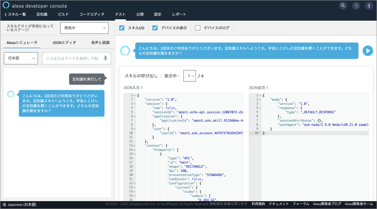Viewport: 377px width, 209px height.
Task: Switch to the JSONエディタ tab
Action: [x=64, y=42]
